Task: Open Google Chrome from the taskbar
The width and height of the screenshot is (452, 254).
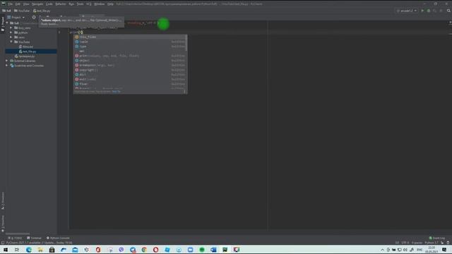Action: pos(144,249)
